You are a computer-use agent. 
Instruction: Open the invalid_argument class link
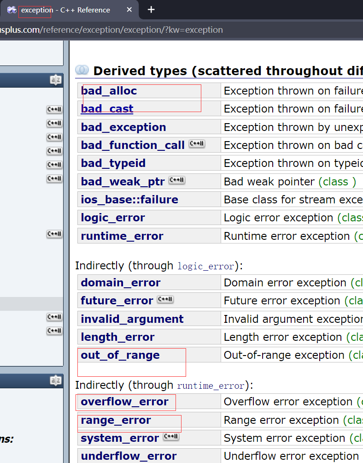132,319
